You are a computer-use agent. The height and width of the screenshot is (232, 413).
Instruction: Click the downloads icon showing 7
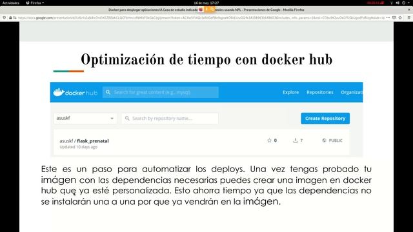296,140
